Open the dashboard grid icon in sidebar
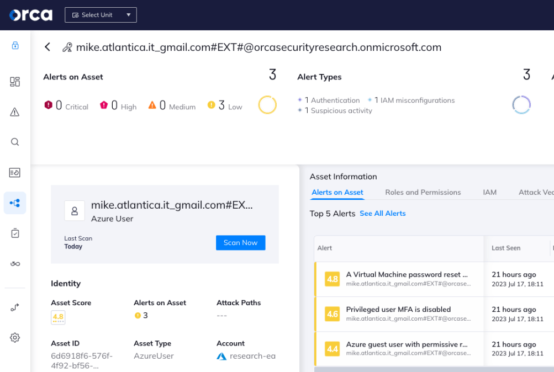 click(x=15, y=82)
